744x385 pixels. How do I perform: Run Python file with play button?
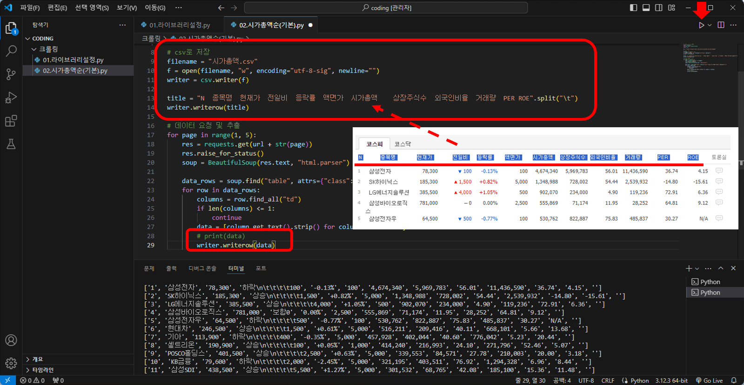[701, 25]
